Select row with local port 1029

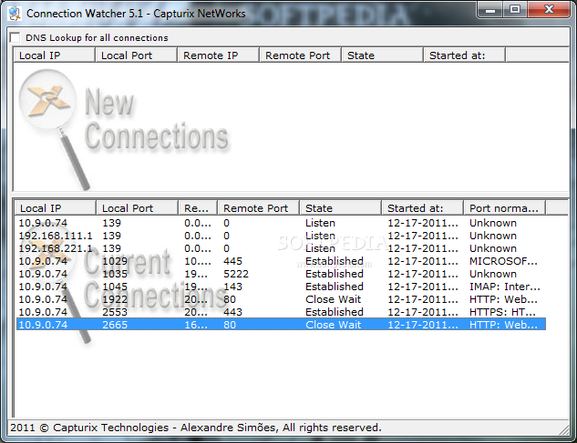pos(281,261)
